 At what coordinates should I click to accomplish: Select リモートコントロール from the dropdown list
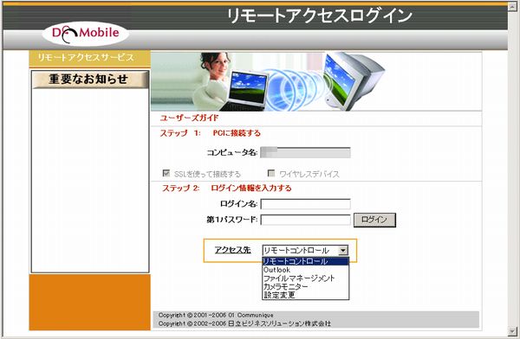point(305,261)
